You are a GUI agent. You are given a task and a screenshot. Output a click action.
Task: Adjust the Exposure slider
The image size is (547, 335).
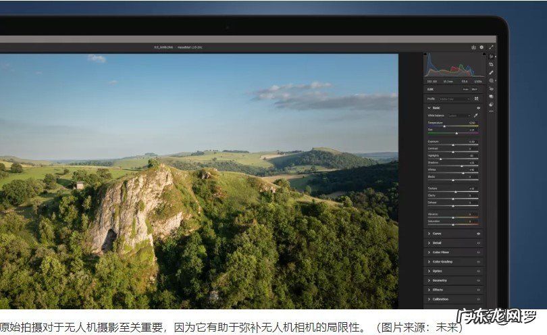[453, 145]
